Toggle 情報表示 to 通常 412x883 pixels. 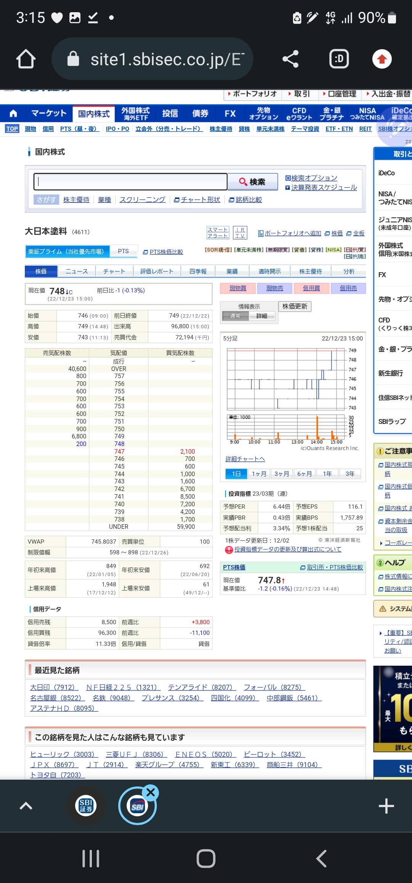point(235,316)
